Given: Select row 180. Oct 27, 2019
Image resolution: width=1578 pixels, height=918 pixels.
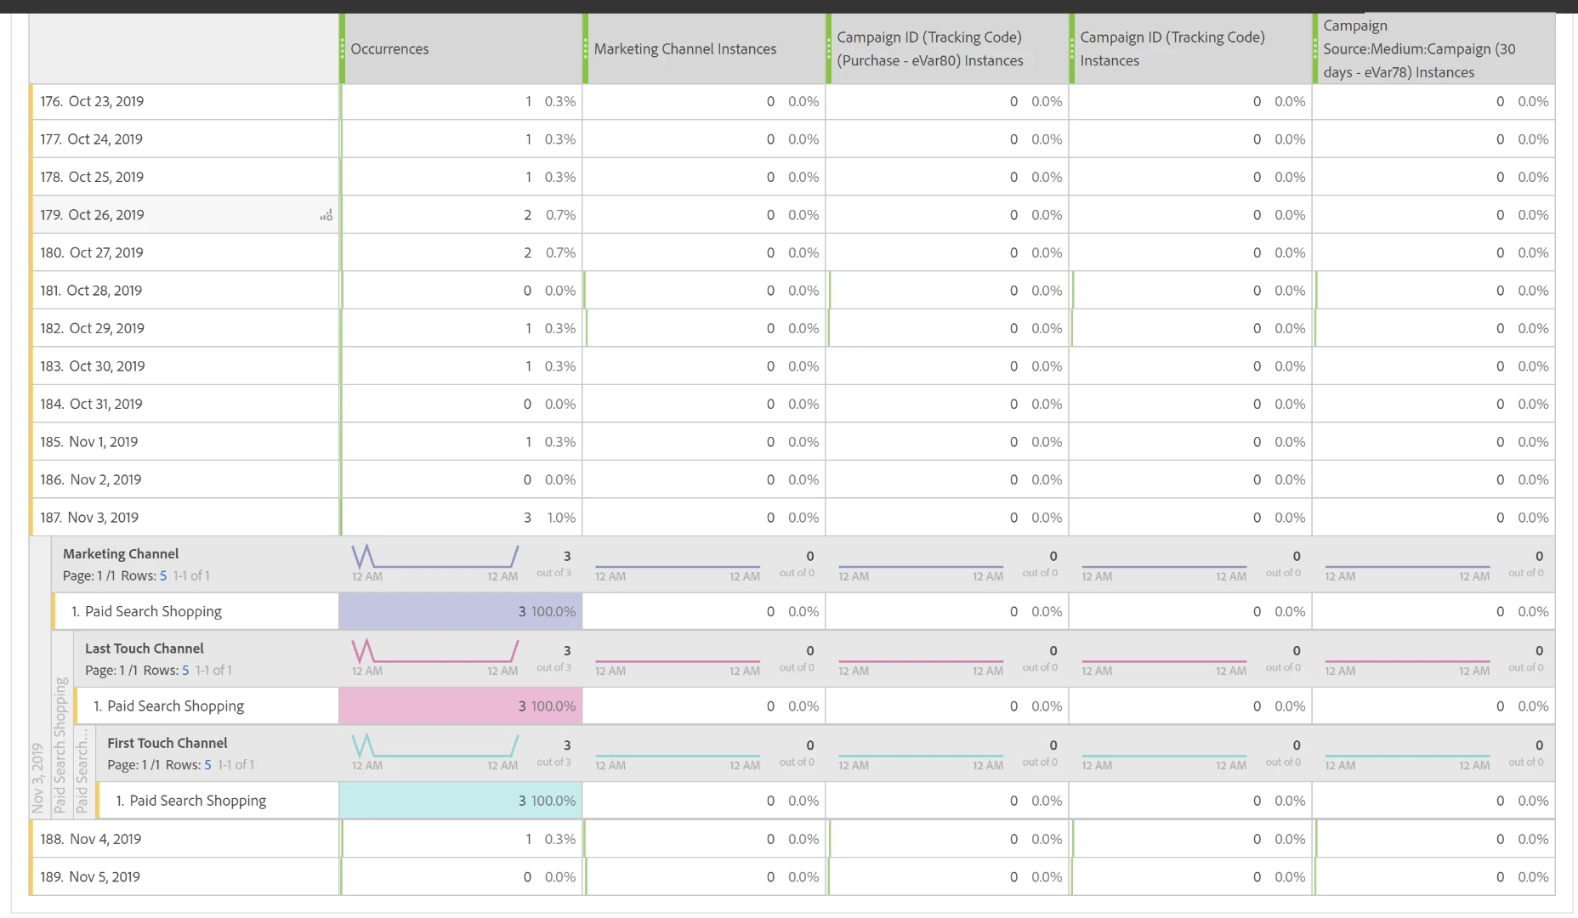Looking at the screenshot, I should pyautogui.click(x=184, y=253).
